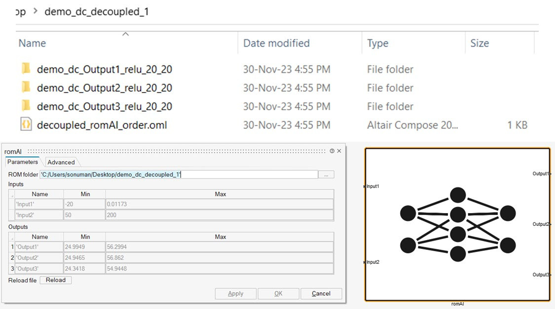Select the decoupled_romAI_order.oml file icon
This screenshot has height=309, width=555.
tap(26, 125)
